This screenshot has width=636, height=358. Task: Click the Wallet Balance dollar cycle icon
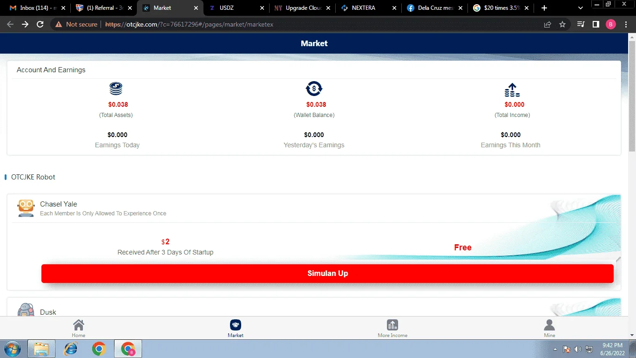pos(314,88)
